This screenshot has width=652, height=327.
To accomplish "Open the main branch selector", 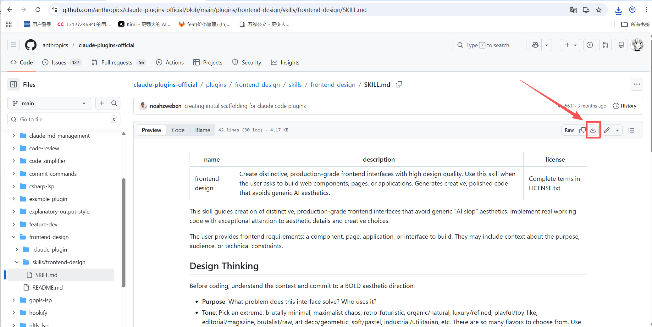I will (50, 103).
